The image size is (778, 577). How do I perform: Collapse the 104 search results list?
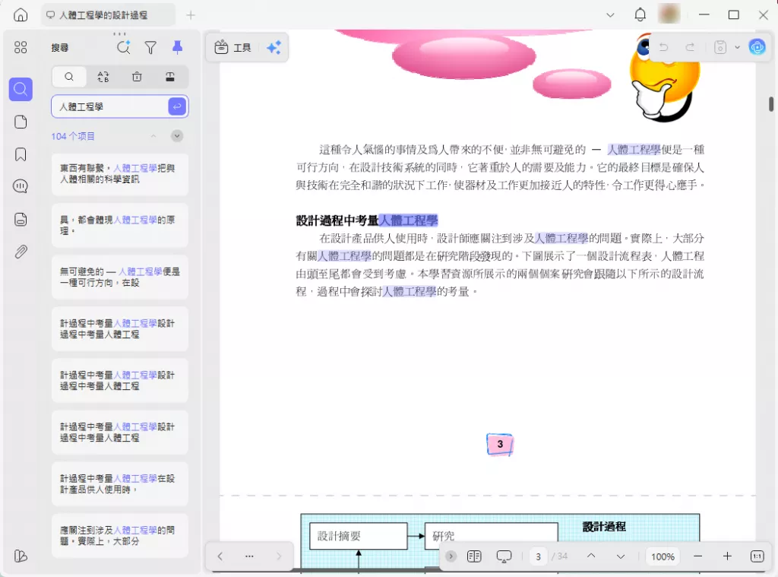153,135
